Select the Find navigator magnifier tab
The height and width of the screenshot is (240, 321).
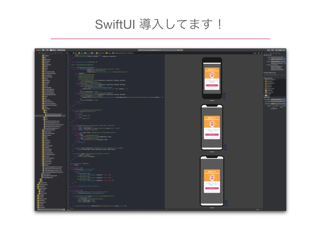48,53
